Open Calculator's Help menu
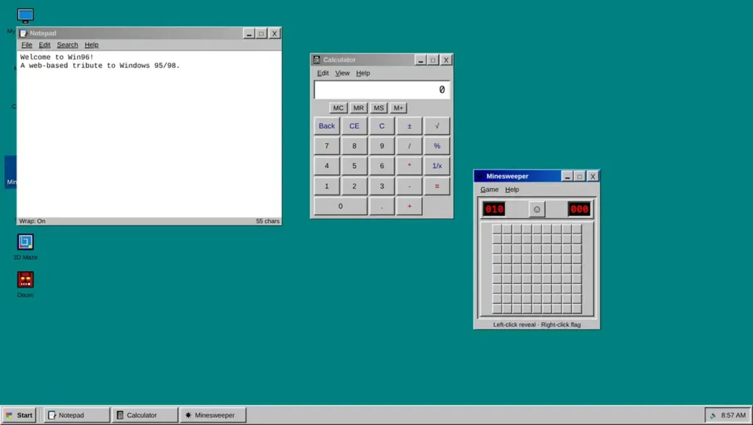753x425 pixels. pyautogui.click(x=363, y=73)
